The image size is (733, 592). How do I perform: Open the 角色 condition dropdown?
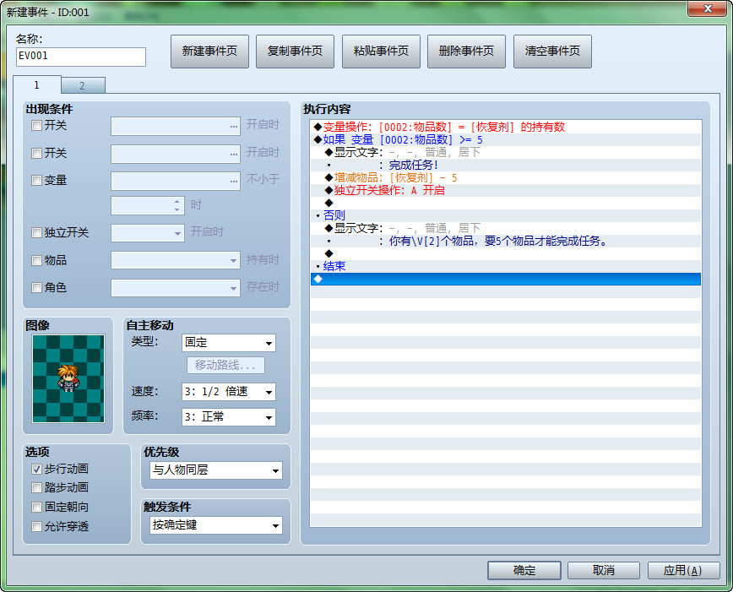tap(176, 288)
